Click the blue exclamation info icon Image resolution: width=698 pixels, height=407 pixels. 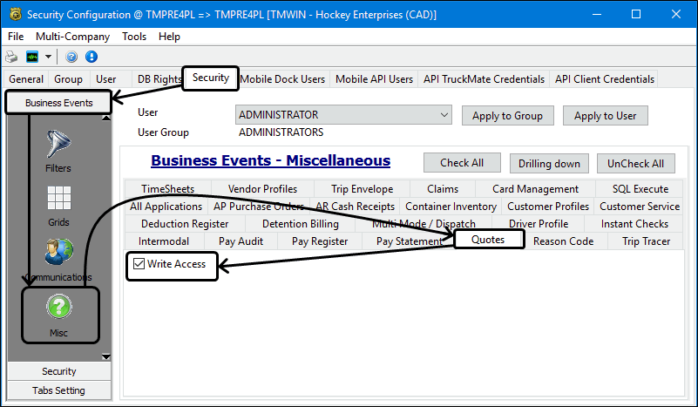(91, 57)
